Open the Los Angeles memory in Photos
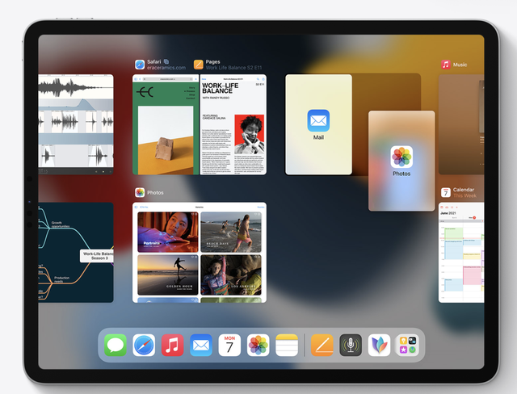 click(x=231, y=275)
